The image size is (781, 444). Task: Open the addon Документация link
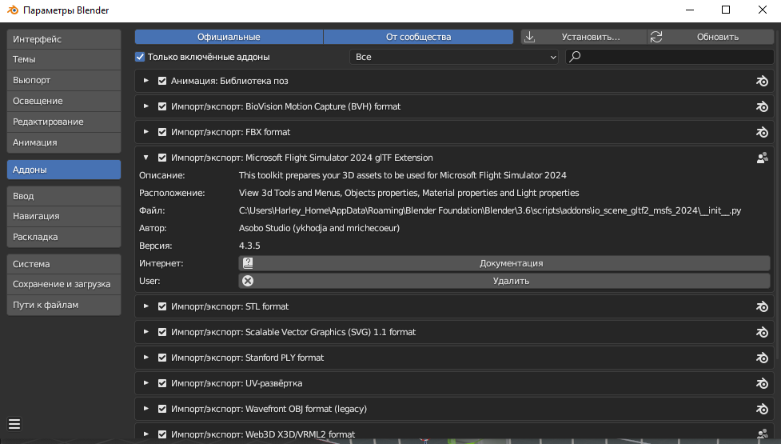504,263
